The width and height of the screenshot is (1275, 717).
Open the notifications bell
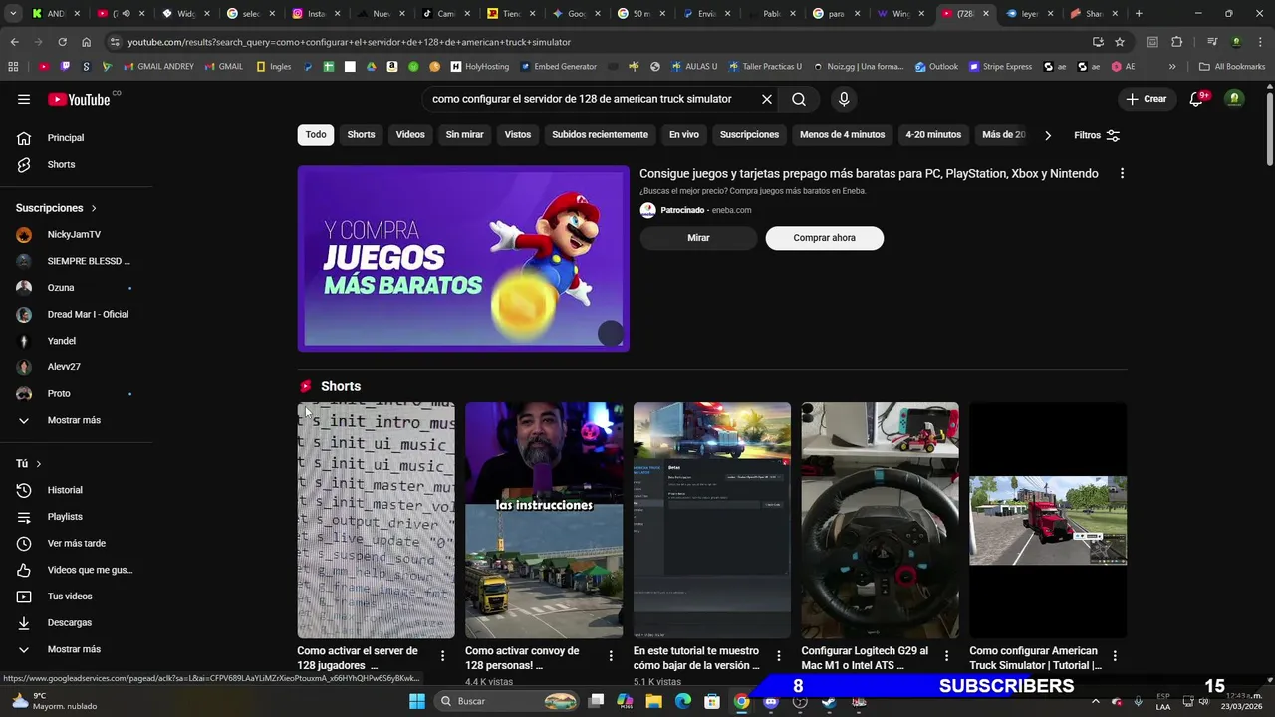pos(1197,99)
